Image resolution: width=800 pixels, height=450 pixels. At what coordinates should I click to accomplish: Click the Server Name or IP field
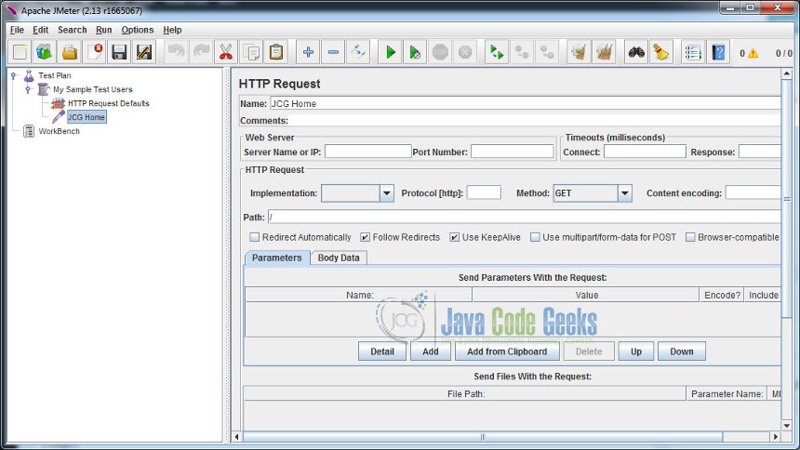tap(367, 152)
